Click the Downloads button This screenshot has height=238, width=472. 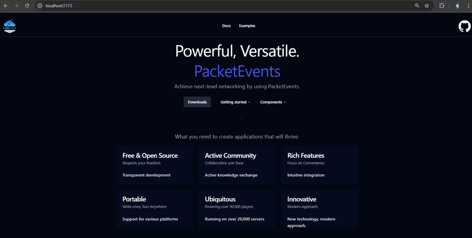coord(197,102)
